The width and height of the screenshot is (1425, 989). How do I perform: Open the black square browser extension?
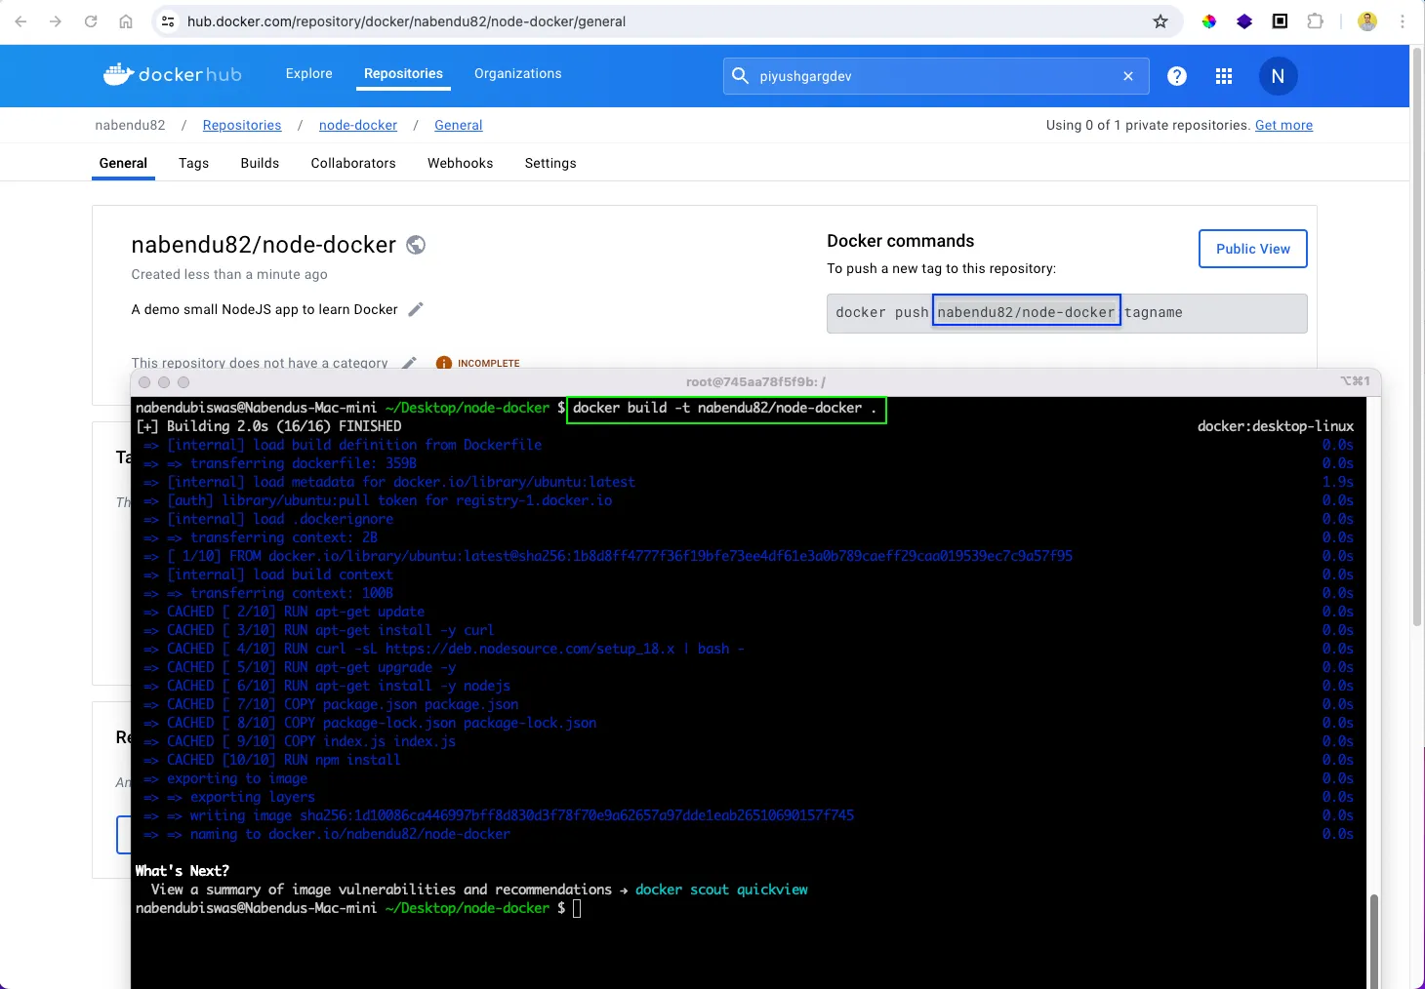tap(1280, 21)
